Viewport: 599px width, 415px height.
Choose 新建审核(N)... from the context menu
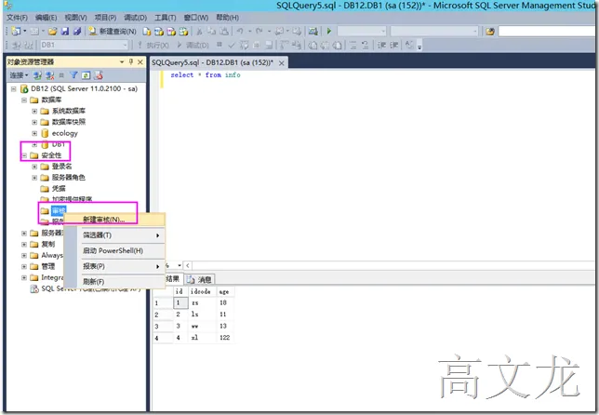114,220
